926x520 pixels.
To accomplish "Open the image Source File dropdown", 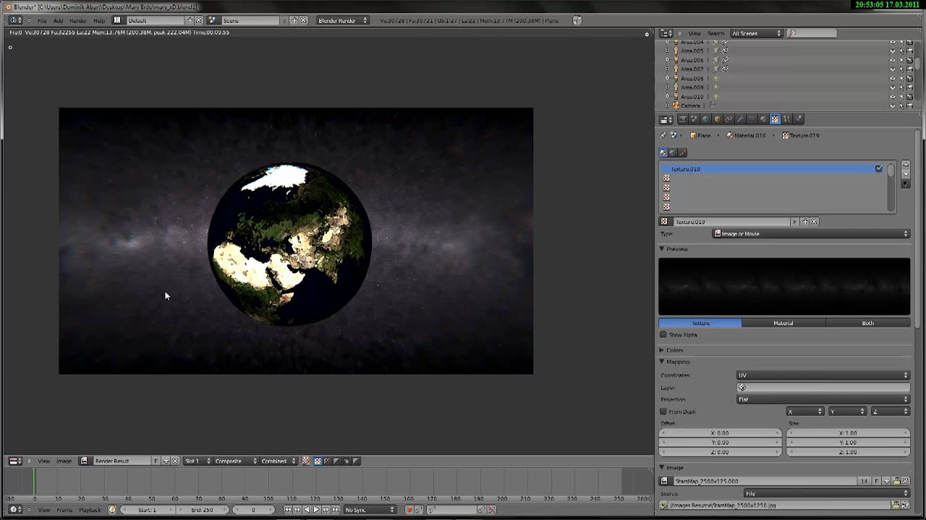I will (x=827, y=493).
